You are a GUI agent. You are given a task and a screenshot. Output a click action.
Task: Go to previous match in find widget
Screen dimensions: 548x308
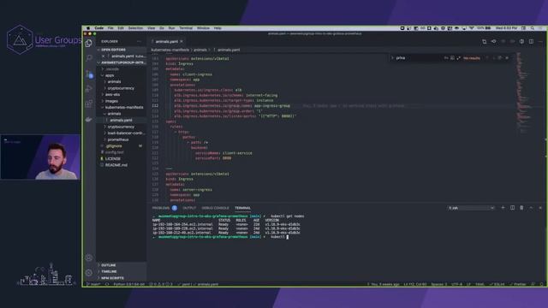[x=487, y=58]
